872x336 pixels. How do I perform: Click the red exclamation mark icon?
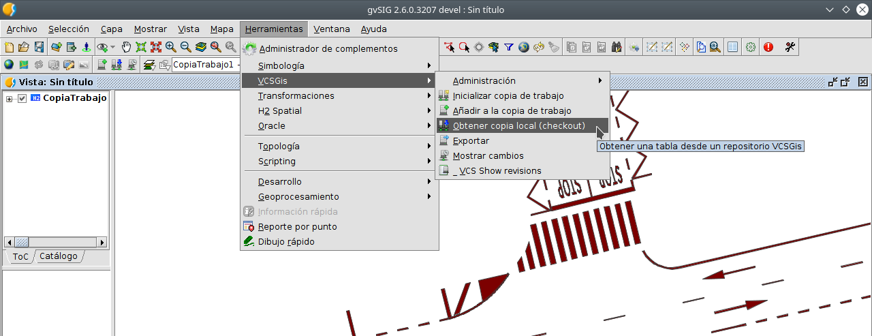click(768, 47)
